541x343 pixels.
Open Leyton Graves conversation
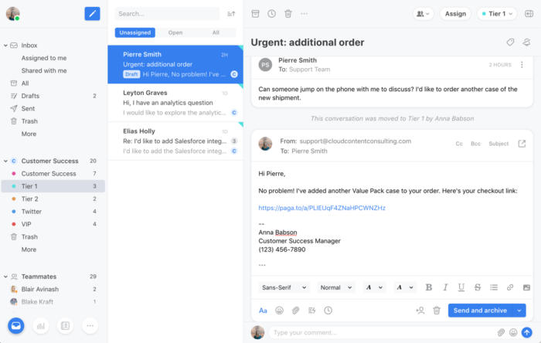pos(175,103)
